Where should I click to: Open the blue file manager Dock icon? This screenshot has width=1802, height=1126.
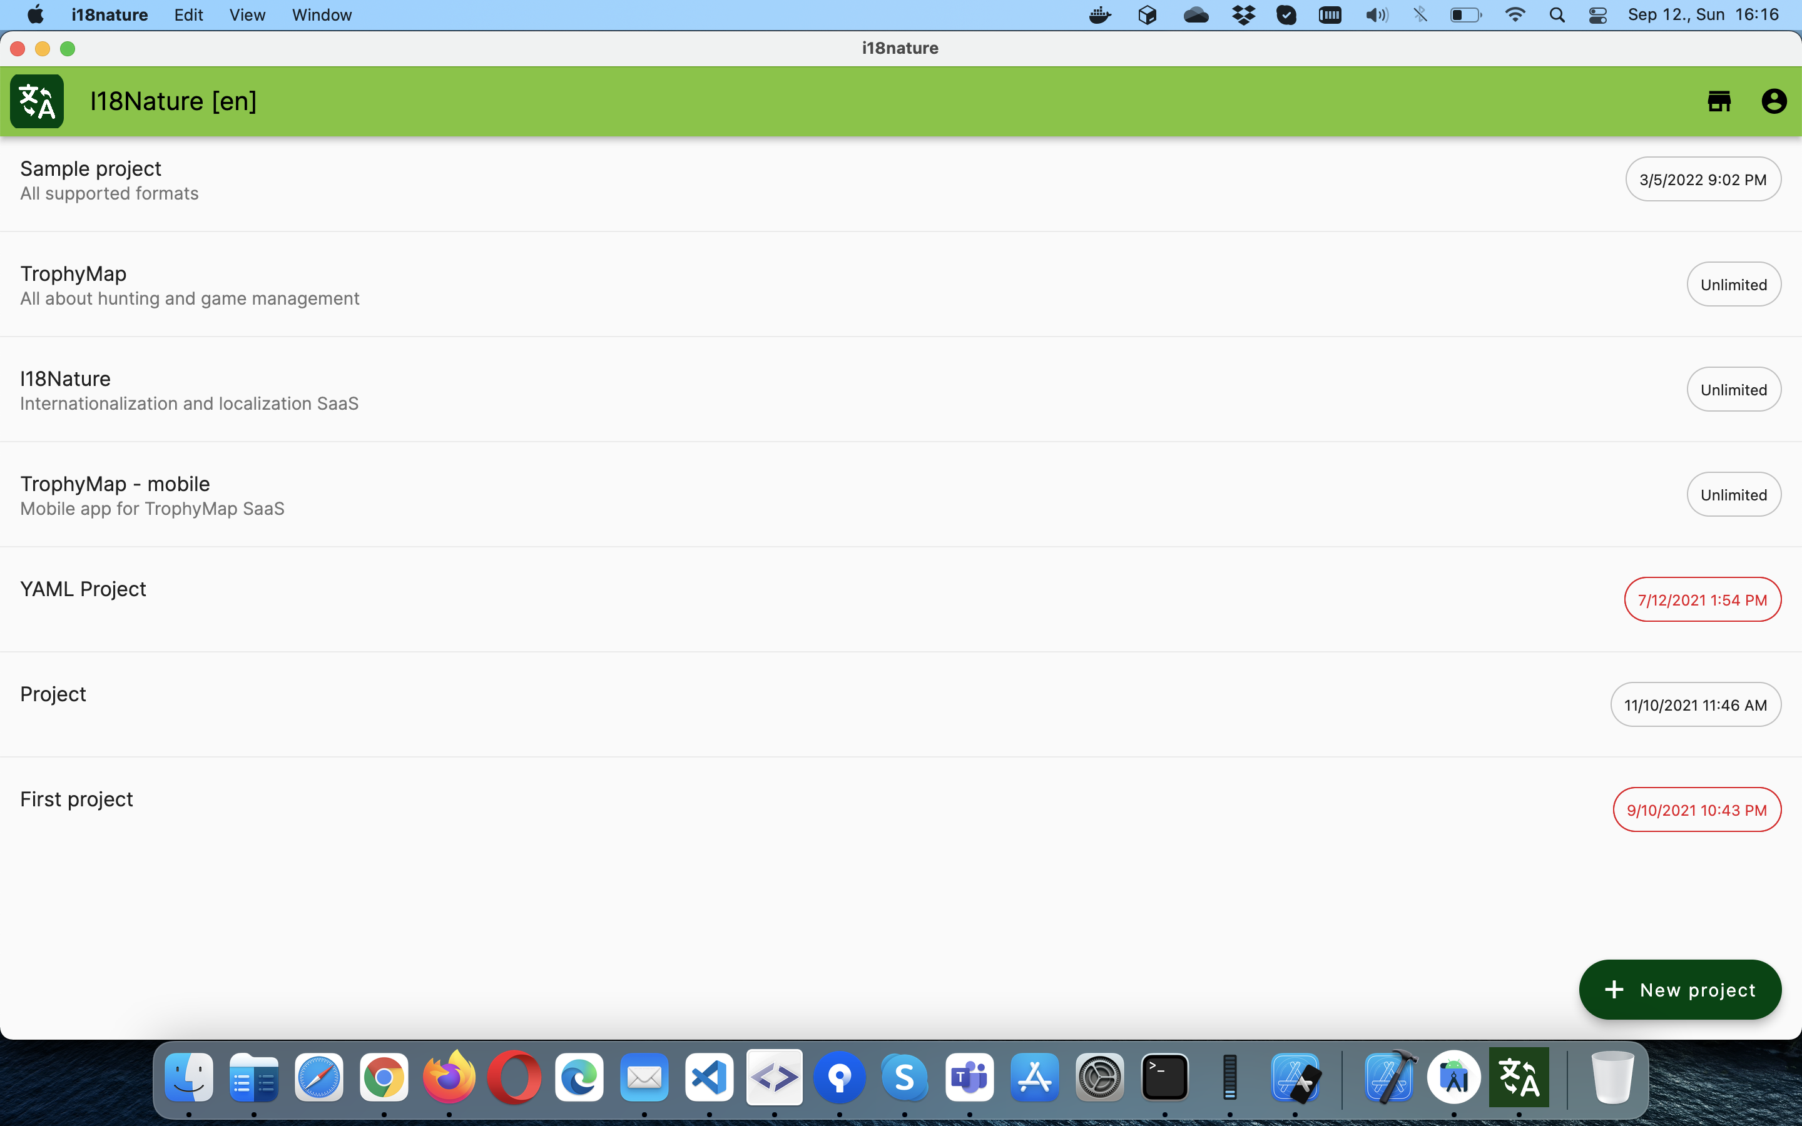(x=254, y=1077)
